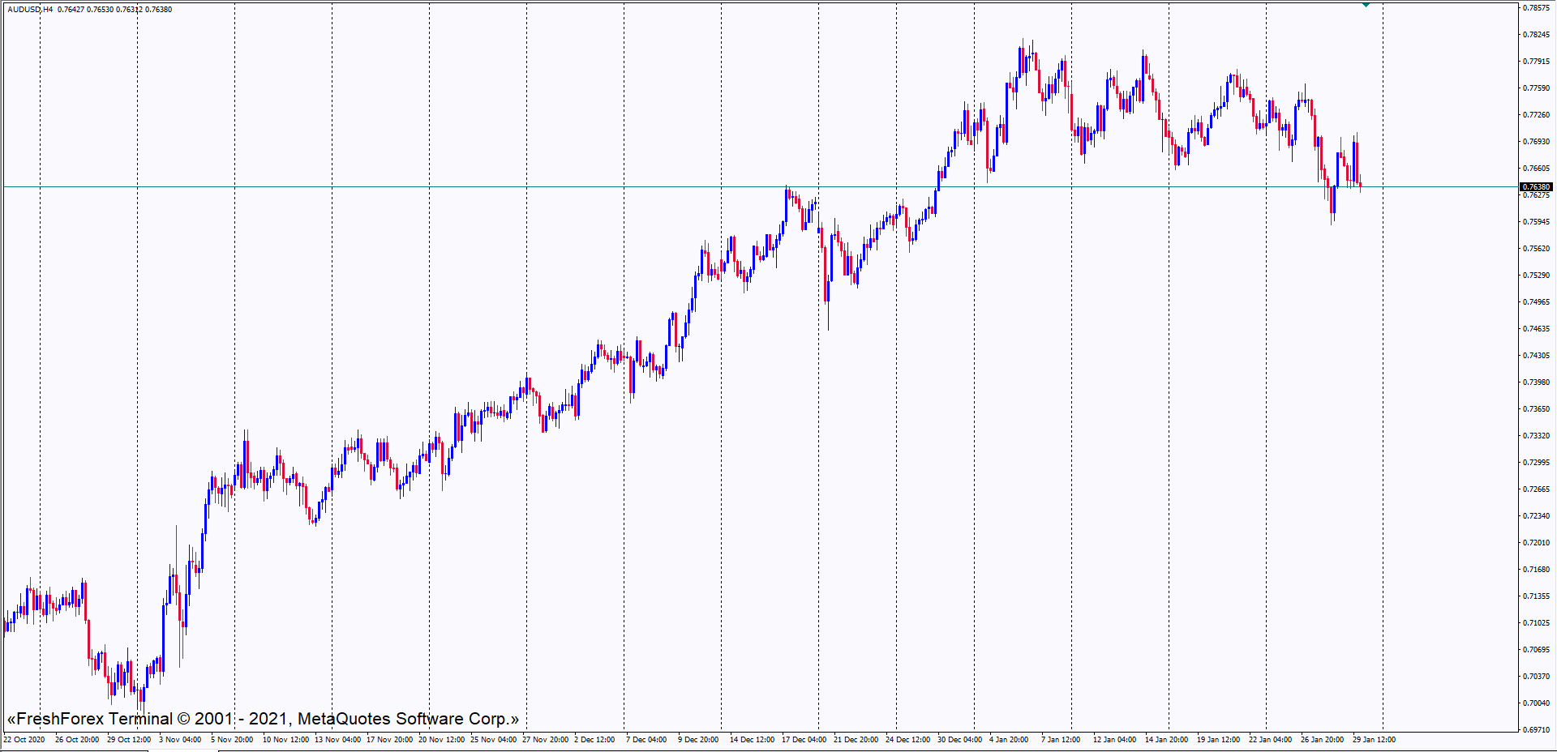The image size is (1557, 752).
Task: Click the 22 Oct 2020 date label
Action: click(24, 740)
